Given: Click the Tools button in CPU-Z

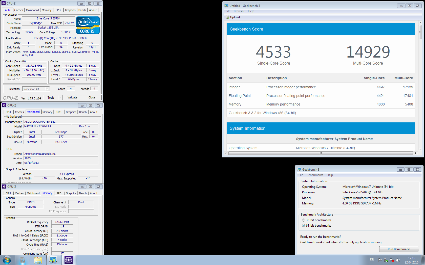Looking at the screenshot, I should coord(51,97).
